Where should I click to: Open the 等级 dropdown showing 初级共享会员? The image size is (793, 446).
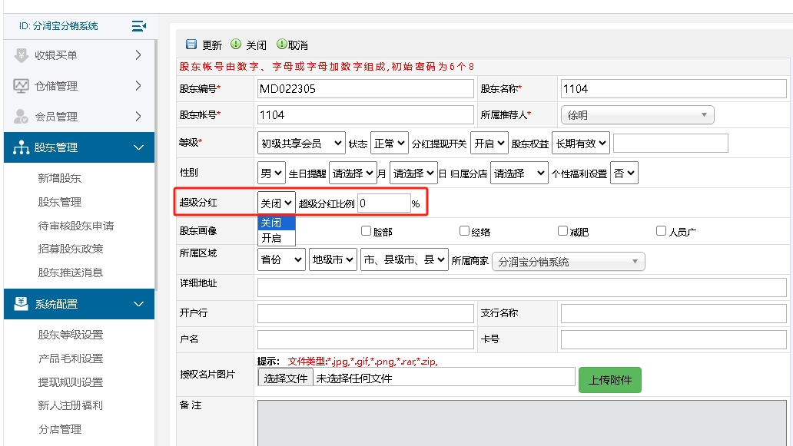[300, 142]
